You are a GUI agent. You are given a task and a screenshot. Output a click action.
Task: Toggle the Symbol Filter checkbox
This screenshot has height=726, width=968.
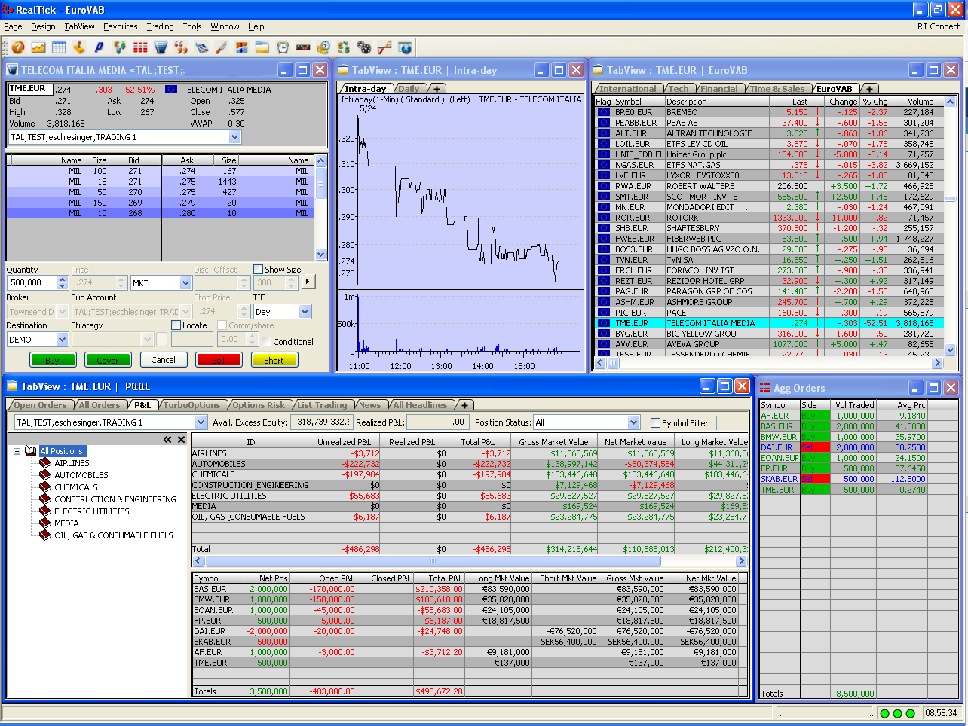(x=655, y=423)
